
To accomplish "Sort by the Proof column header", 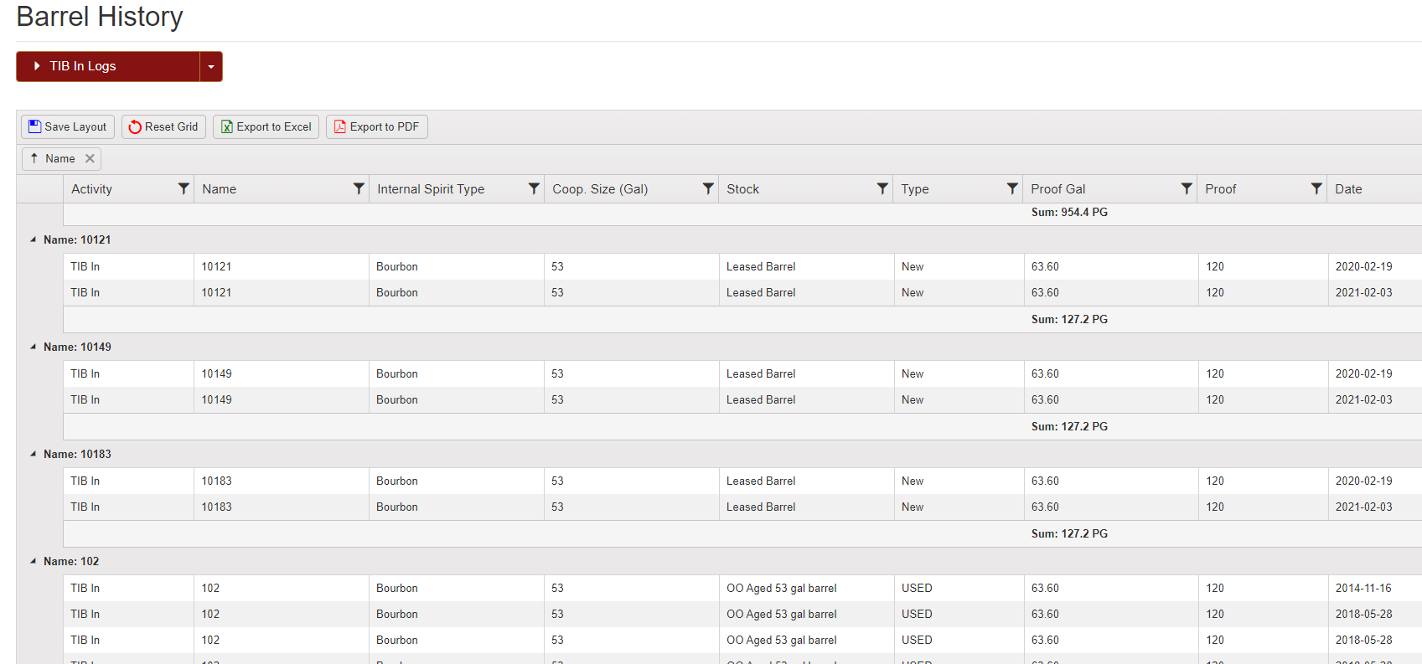I will (1220, 189).
